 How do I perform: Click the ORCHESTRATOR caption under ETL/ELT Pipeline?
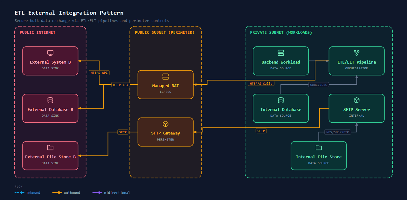pos(356,68)
